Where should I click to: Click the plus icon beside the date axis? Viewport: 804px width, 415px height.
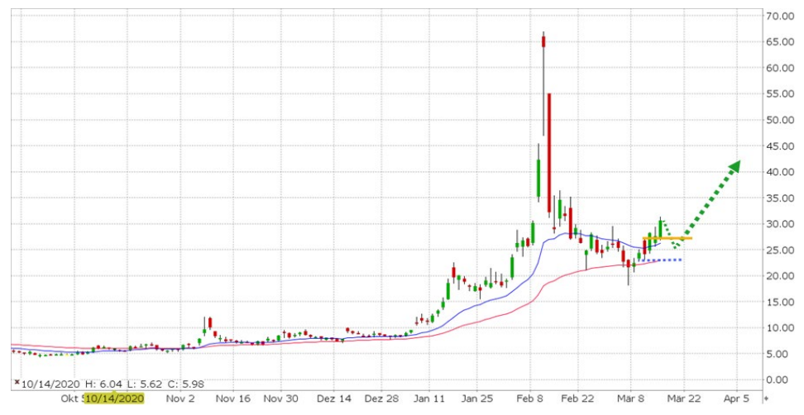pyautogui.click(x=766, y=398)
